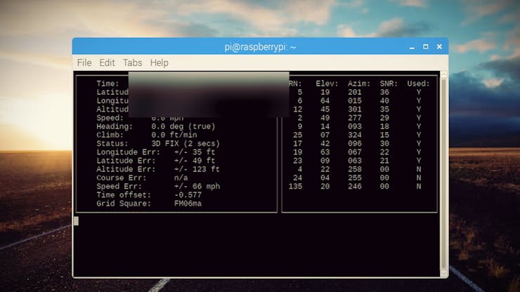Click the 'SNR:' column header
Screen dimensions: 520x292
(389, 84)
